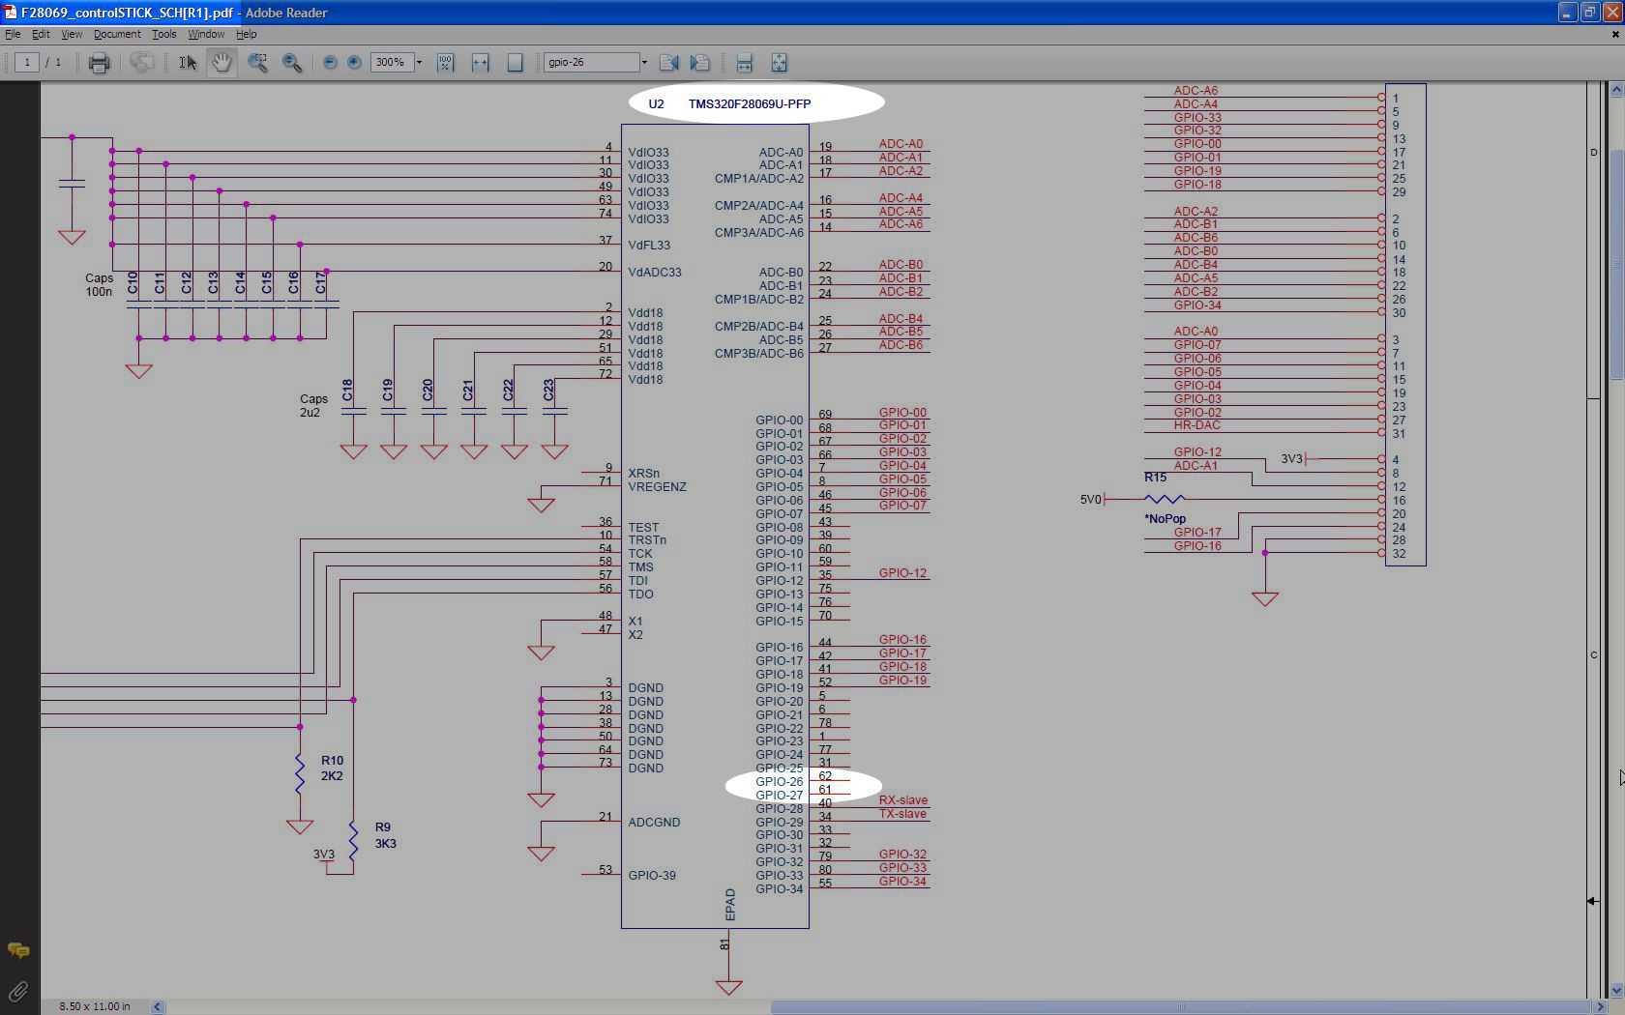Click the Caps 2u2 annotation
The width and height of the screenshot is (1625, 1015).
313,406
